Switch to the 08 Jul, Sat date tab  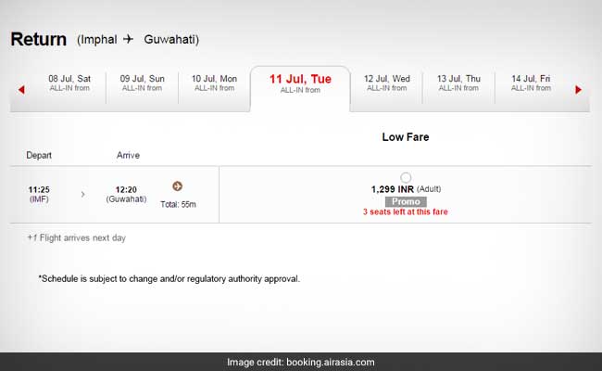click(69, 83)
